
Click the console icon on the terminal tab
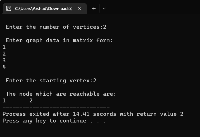coord(9,9)
